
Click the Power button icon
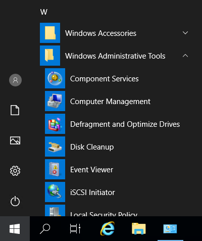pyautogui.click(x=15, y=201)
